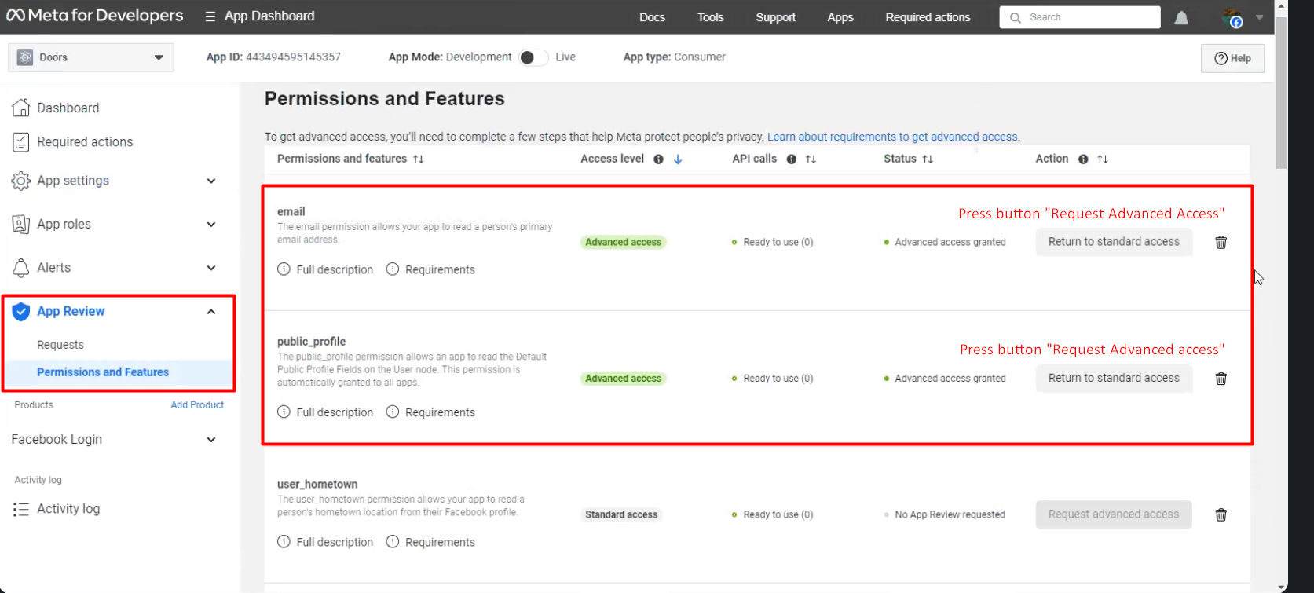Click Return to standard access for email
This screenshot has height=593, width=1314.
[x=1114, y=242]
